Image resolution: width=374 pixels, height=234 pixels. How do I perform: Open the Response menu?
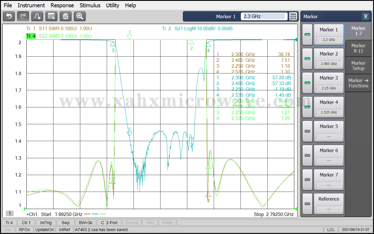pos(62,5)
